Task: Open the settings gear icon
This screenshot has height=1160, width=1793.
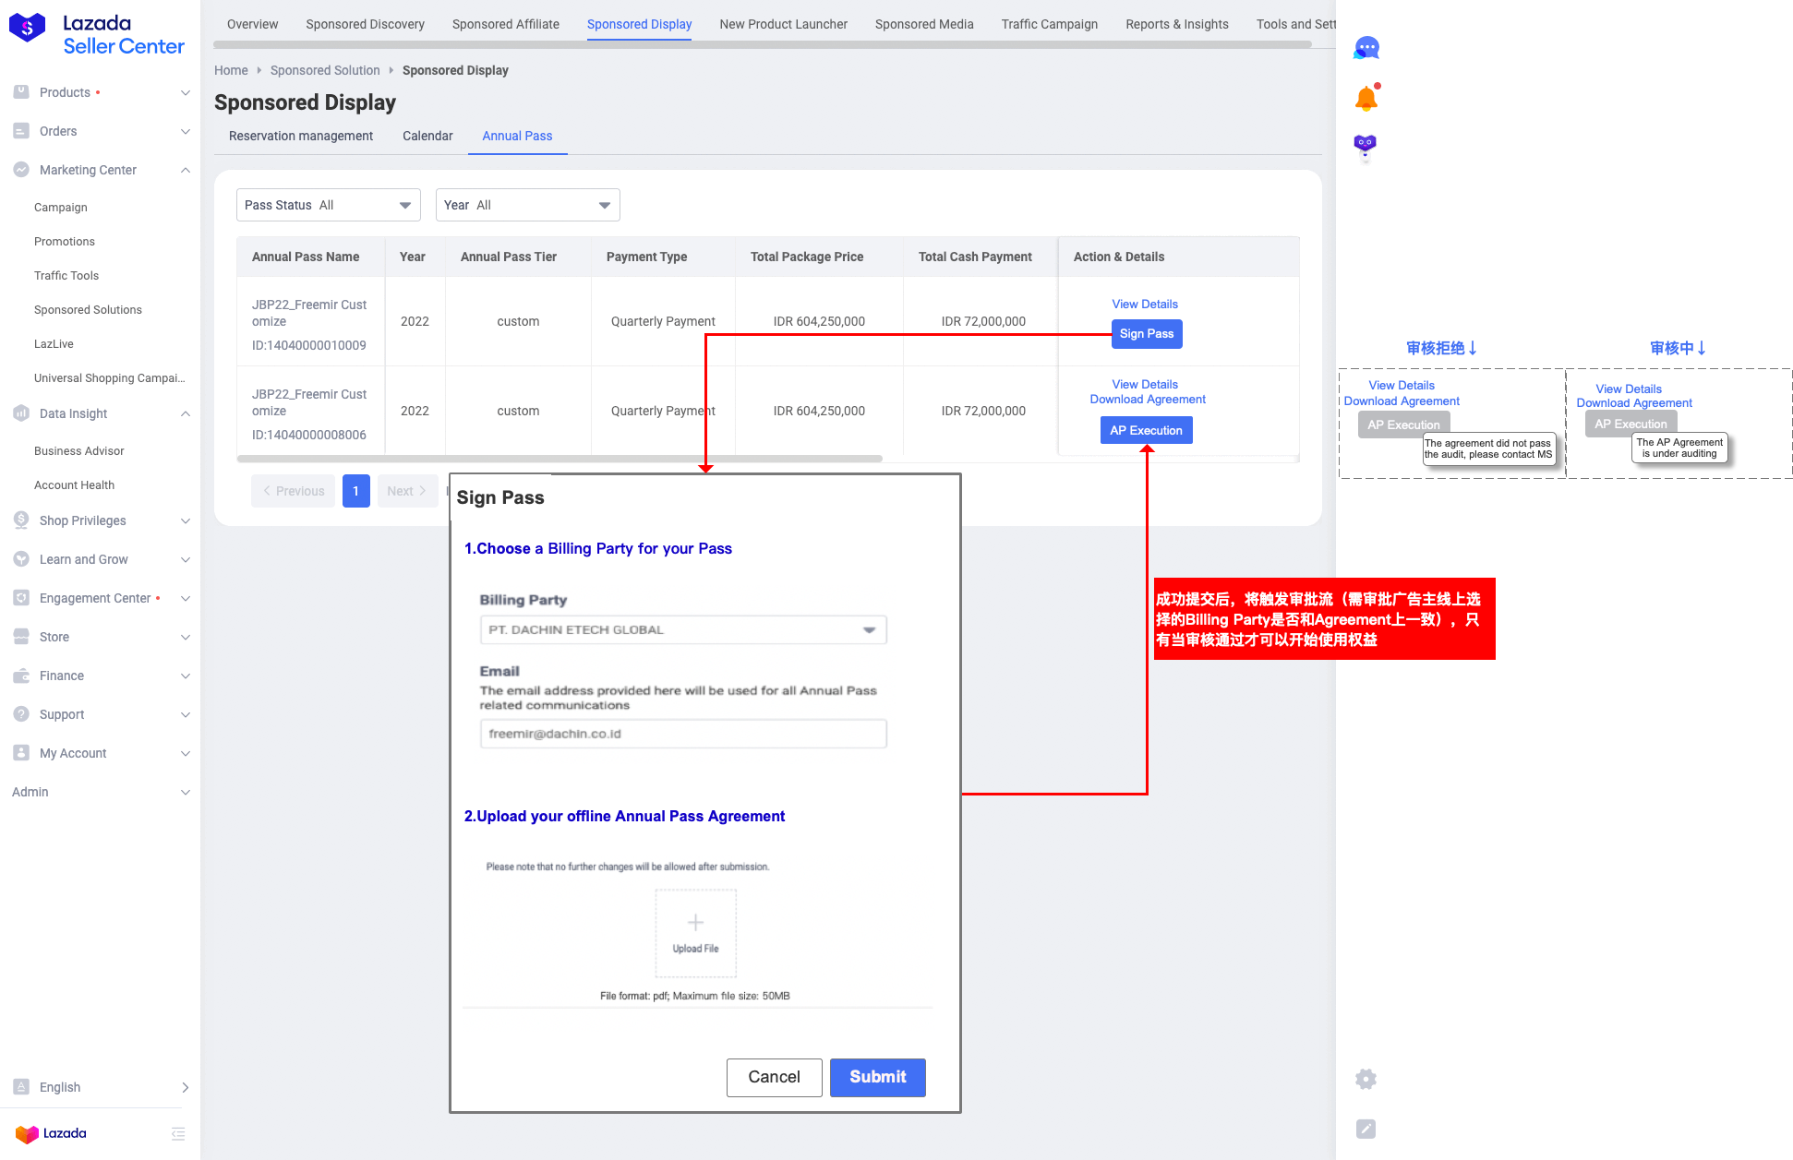Action: pos(1366,1079)
